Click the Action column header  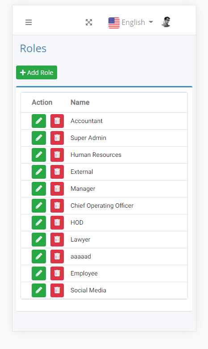pos(42,103)
